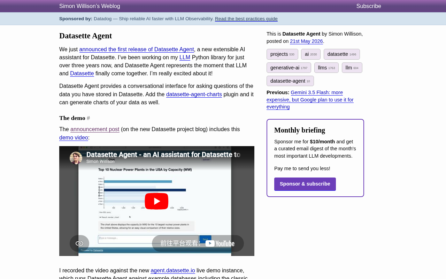Select the datasette tag

(342, 54)
